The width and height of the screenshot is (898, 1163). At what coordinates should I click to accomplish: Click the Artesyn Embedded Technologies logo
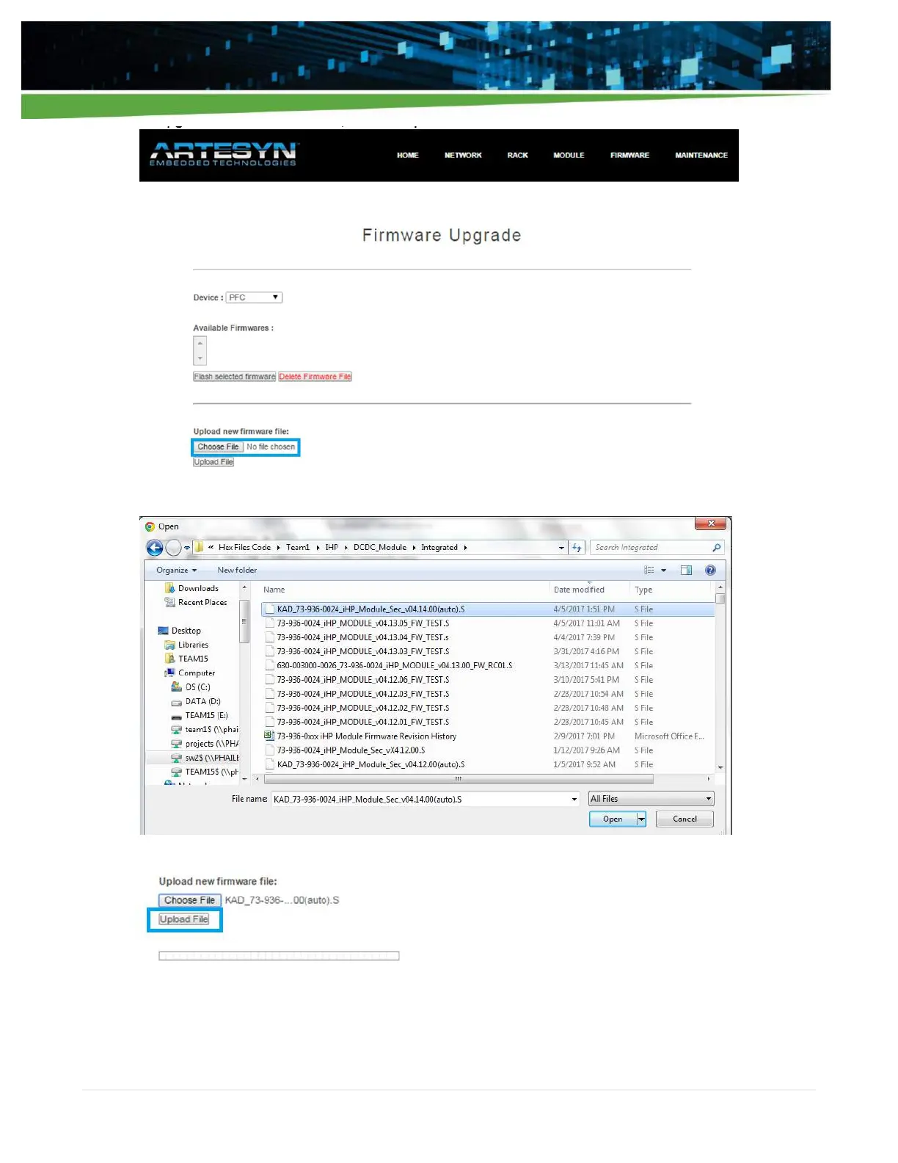click(x=223, y=154)
